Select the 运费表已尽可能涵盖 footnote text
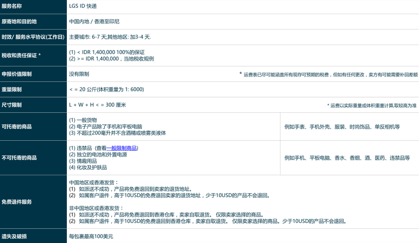The height and width of the screenshot is (243, 419). 328,74
